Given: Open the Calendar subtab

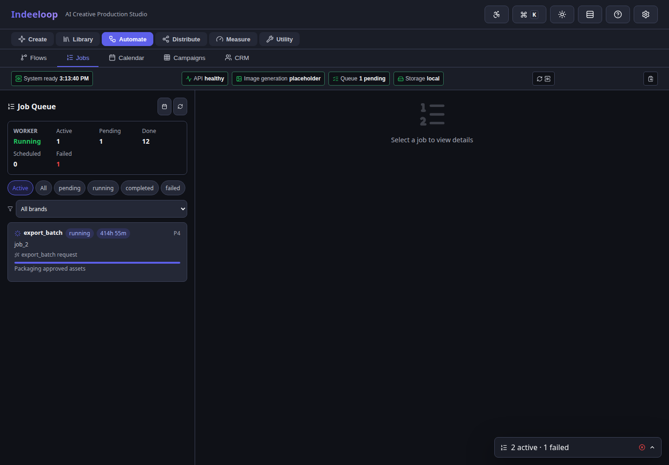Looking at the screenshot, I should pos(126,58).
